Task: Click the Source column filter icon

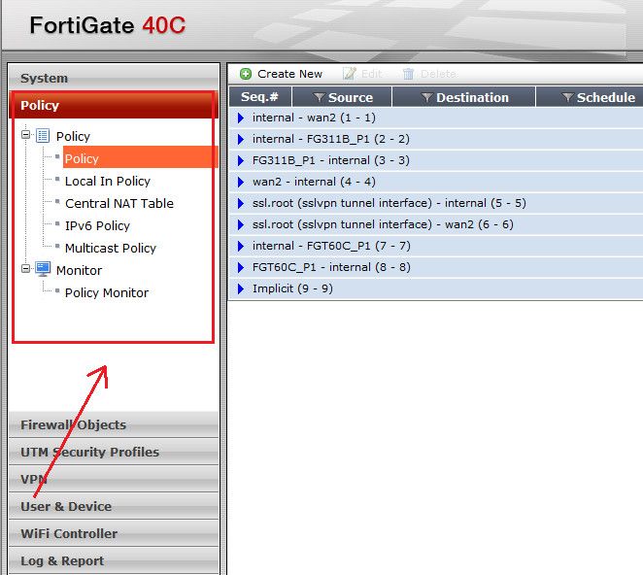Action: (319, 97)
